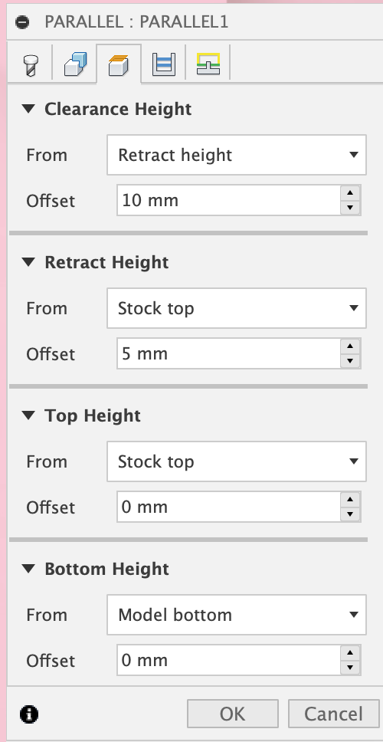Collapse the Top Height section
The image size is (383, 742).
[29, 415]
